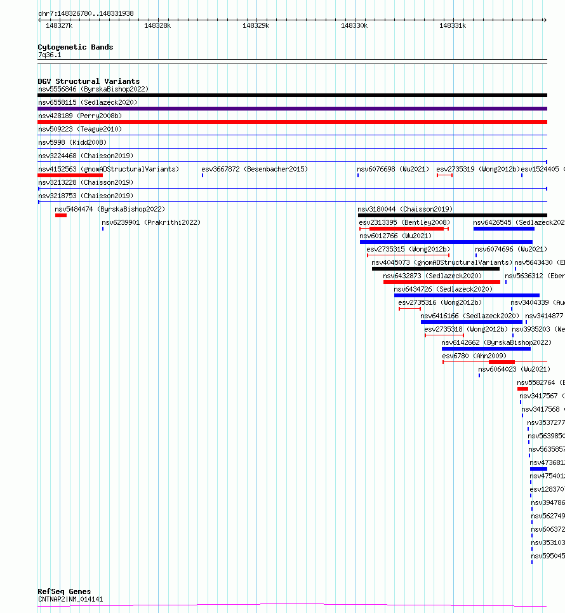Click nsv3218753 (Chaisson2019) label
Screen dimensions: 565x613
pos(86,196)
